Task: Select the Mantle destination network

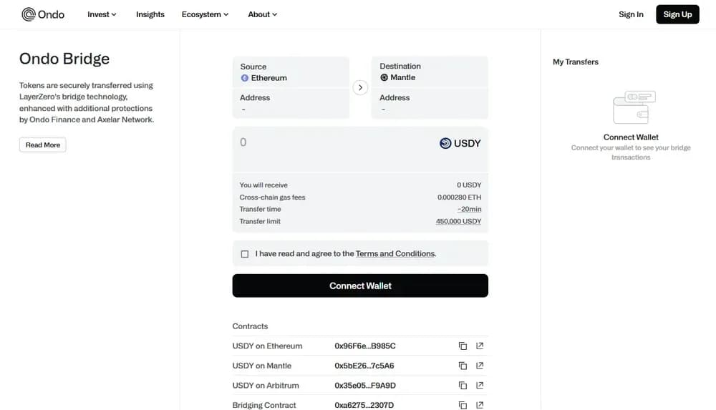Action: pos(397,77)
